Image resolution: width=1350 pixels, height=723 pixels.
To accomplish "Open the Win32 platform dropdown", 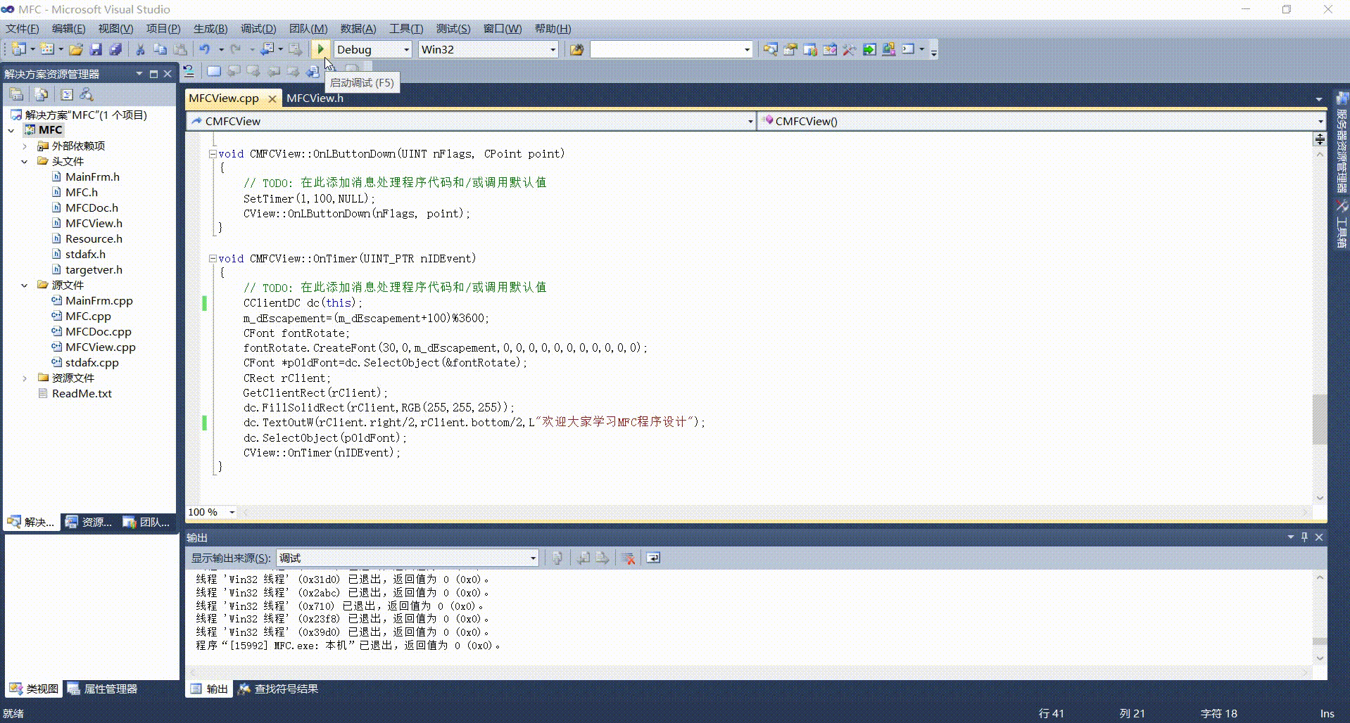I will 553,49.
